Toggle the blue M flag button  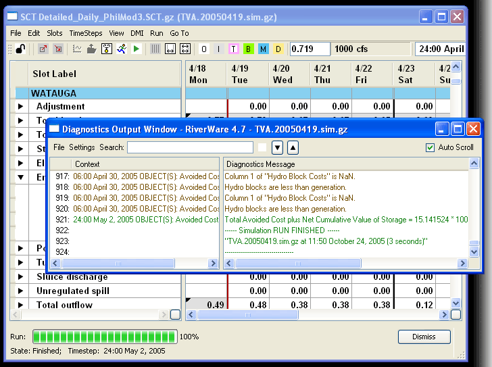coord(264,49)
